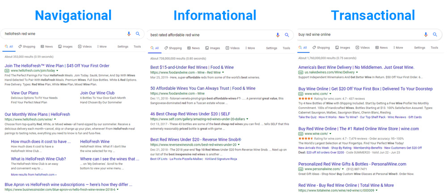
Task: Open Shopping tab under best rated affordable search
Action: pos(173,48)
